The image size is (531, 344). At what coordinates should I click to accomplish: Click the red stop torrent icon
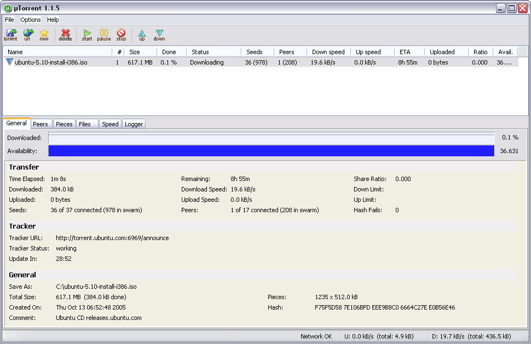click(121, 35)
